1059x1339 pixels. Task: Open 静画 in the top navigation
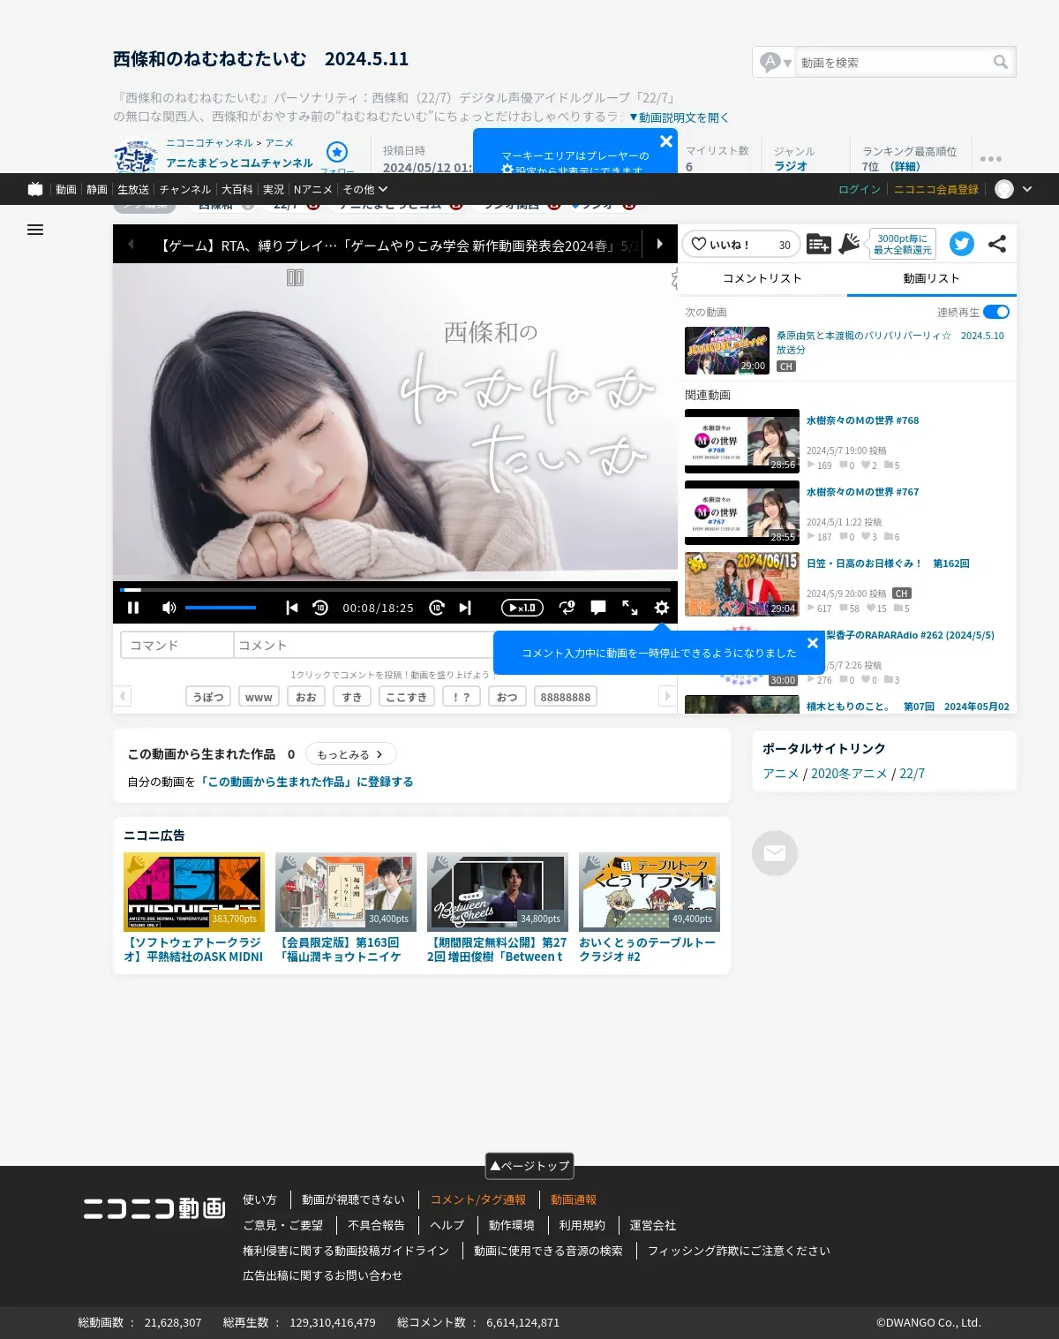97,189
